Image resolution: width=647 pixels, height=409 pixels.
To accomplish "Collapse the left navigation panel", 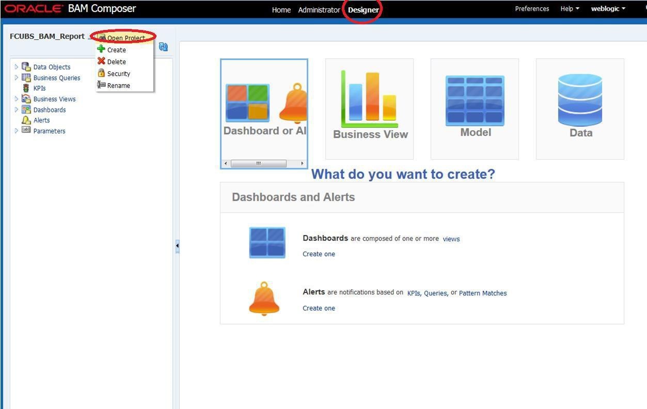I will (x=177, y=246).
